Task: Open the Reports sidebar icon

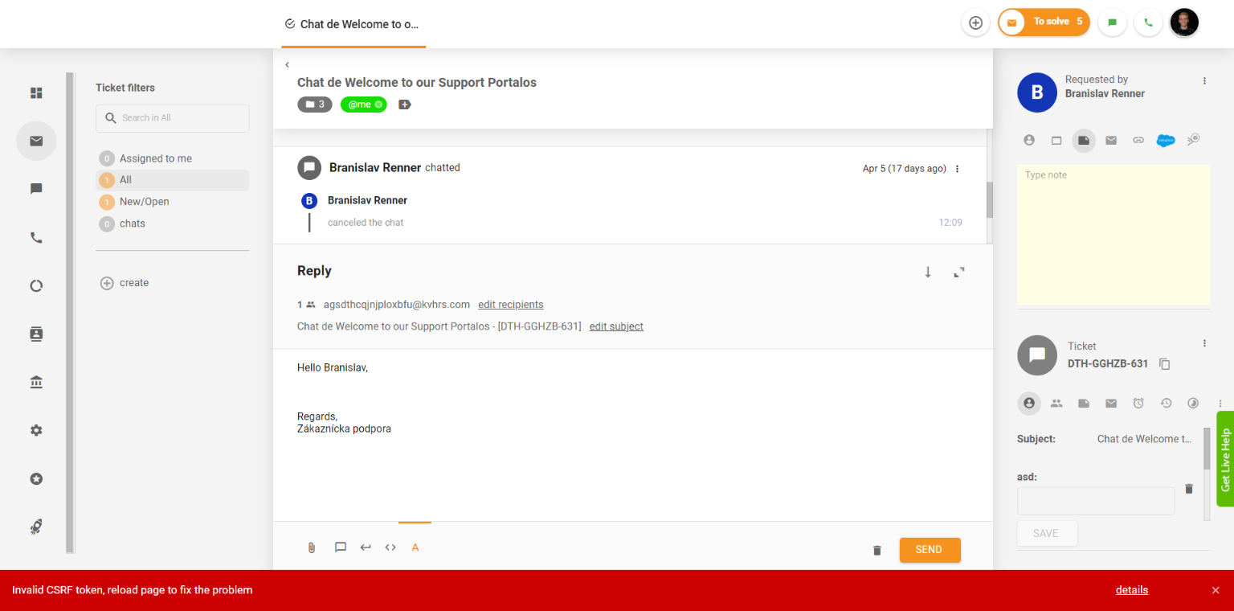Action: [x=36, y=285]
